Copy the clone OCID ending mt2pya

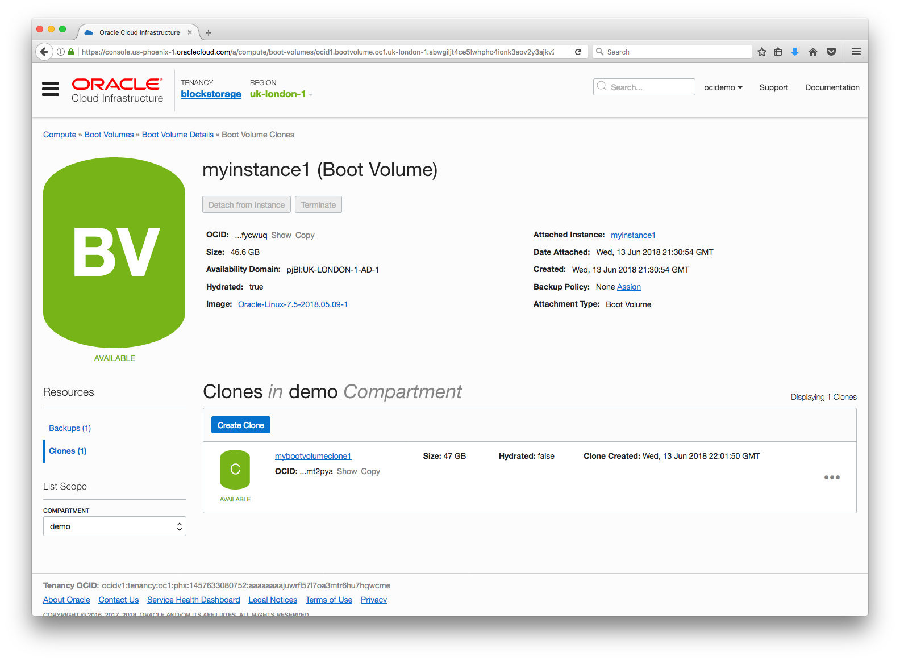click(370, 471)
